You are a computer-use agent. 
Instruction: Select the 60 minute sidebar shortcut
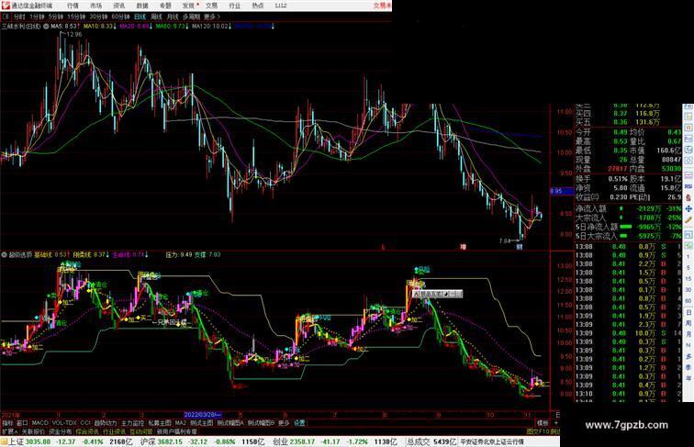688,301
